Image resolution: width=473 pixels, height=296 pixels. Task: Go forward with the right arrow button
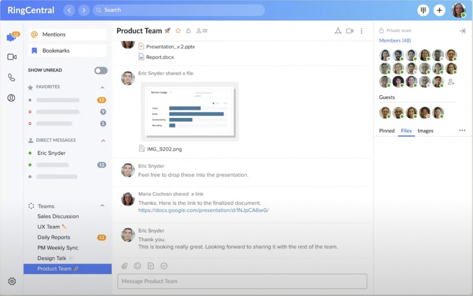coord(83,10)
